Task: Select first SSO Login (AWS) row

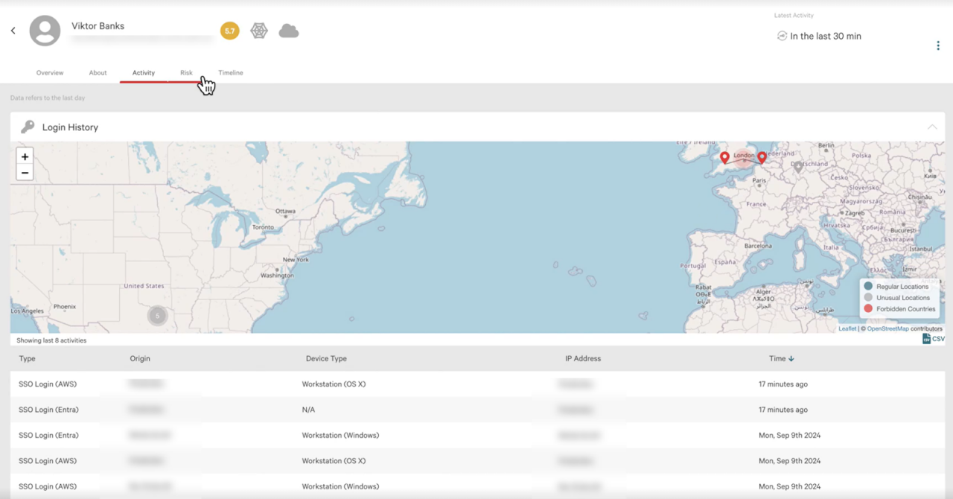Action: pyautogui.click(x=477, y=384)
